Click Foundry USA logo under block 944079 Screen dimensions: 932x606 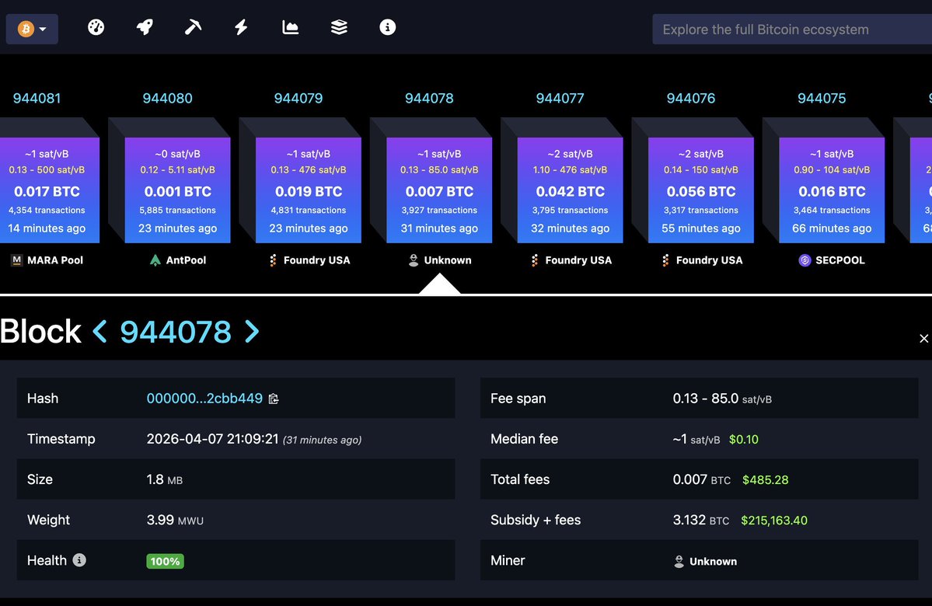click(273, 260)
